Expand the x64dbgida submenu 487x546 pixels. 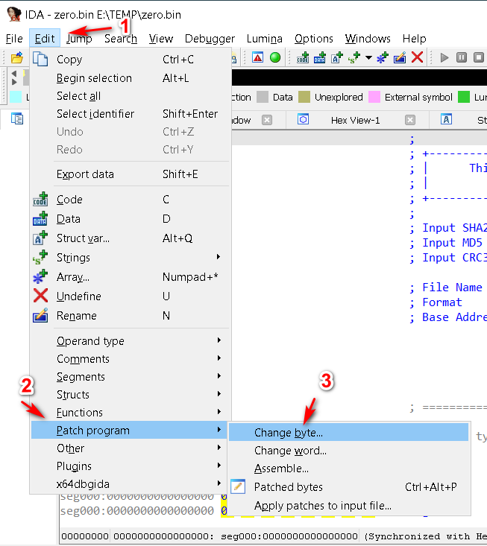coord(131,484)
